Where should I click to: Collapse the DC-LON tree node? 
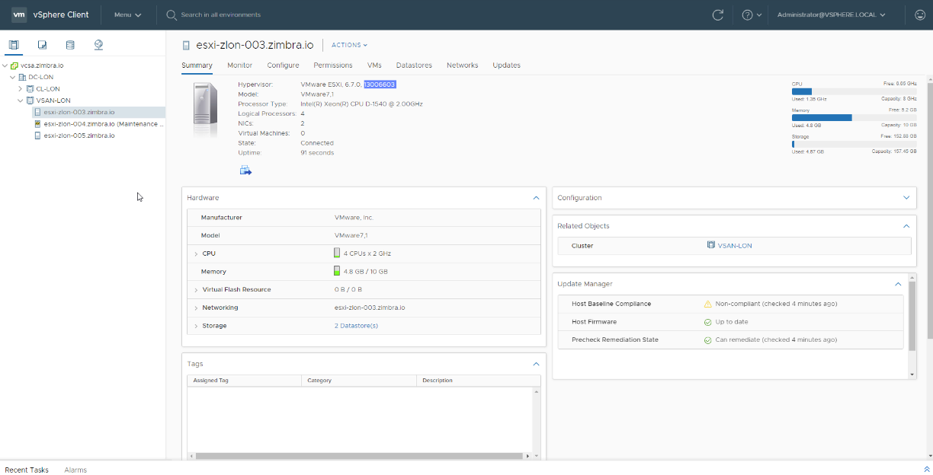click(x=13, y=77)
